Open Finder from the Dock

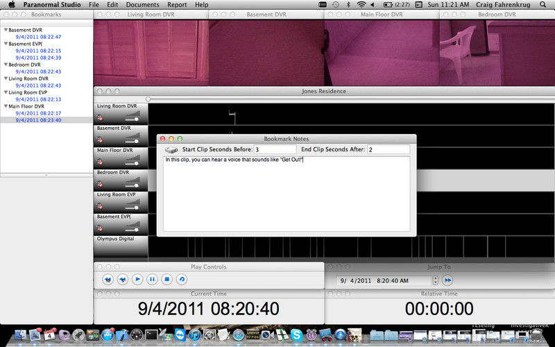pyautogui.click(x=20, y=335)
